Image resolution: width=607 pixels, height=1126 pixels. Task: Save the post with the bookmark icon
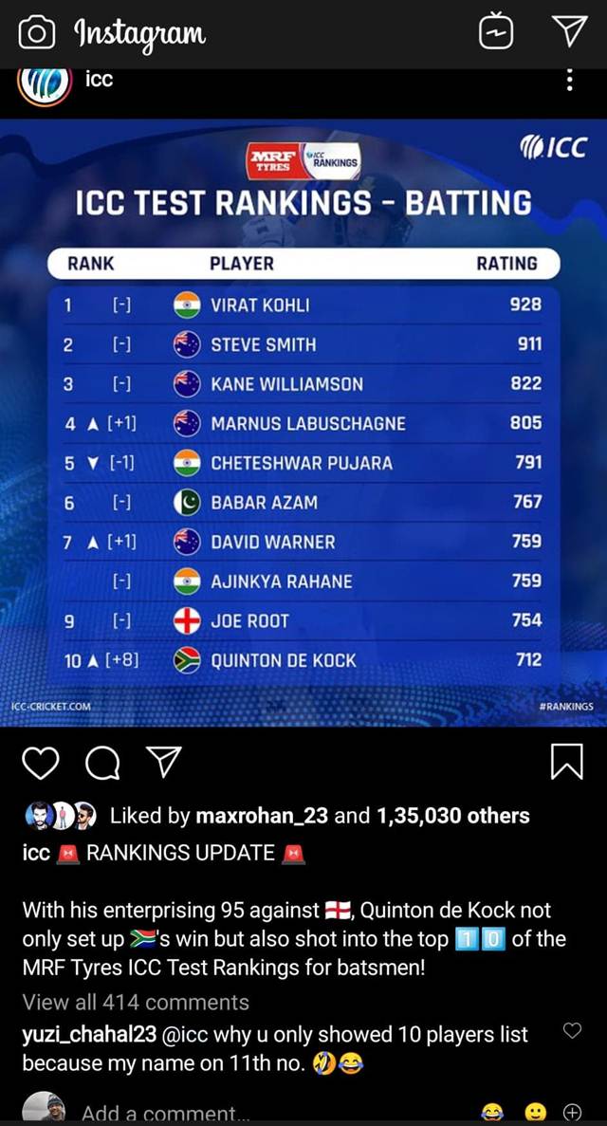tap(568, 762)
